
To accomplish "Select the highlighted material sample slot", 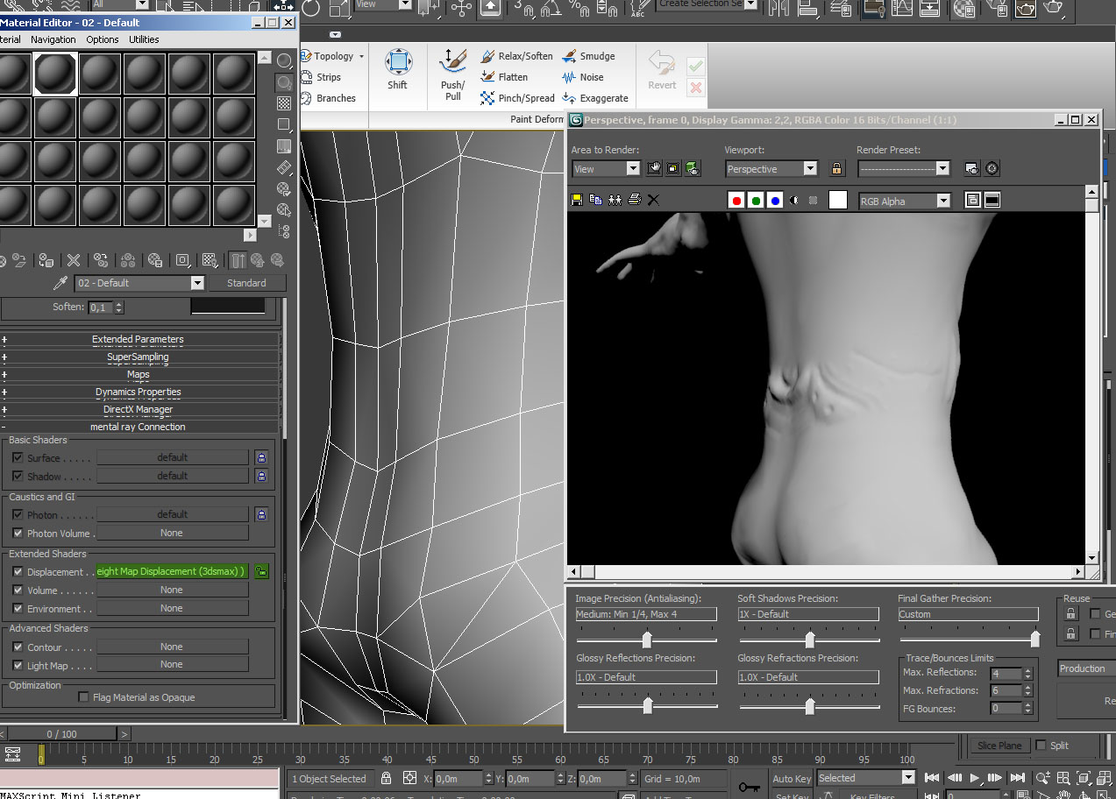I will pos(55,74).
